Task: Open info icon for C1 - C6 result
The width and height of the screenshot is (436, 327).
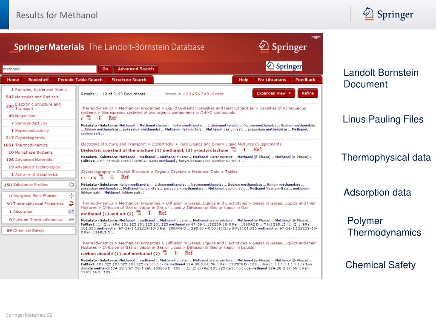Action: pyautogui.click(x=112, y=177)
